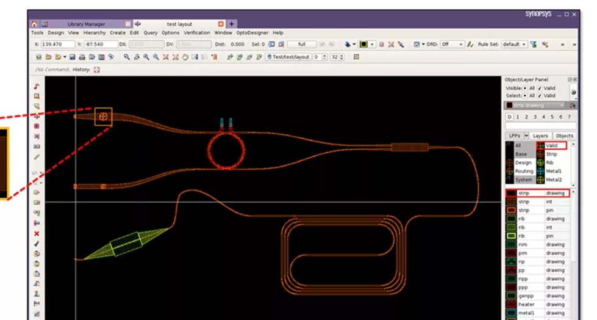Click the grid dots icon in toolbar
The width and height of the screenshot is (597, 320).
[x=356, y=57]
